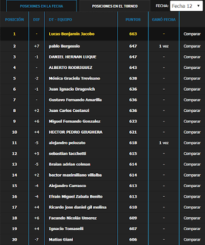Click the 663 points value
The width and height of the screenshot is (205, 245).
click(133, 34)
